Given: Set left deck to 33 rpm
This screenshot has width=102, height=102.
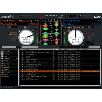Looking at the screenshot, I should (x=25, y=28).
